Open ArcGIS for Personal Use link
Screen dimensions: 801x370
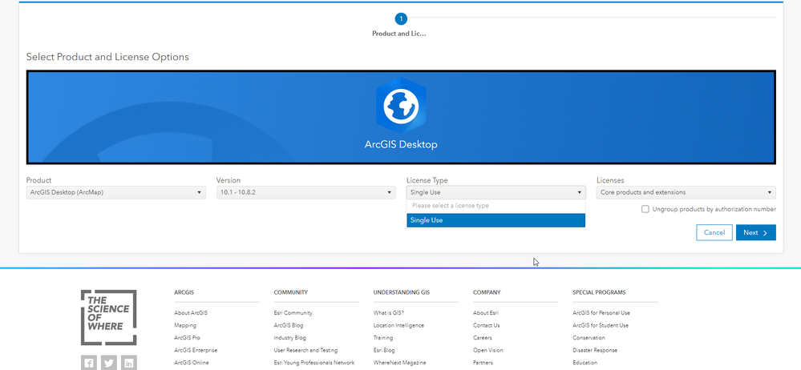tap(601, 313)
